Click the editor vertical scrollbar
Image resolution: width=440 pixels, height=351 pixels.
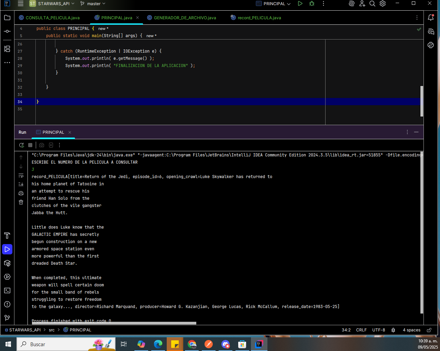(x=422, y=101)
